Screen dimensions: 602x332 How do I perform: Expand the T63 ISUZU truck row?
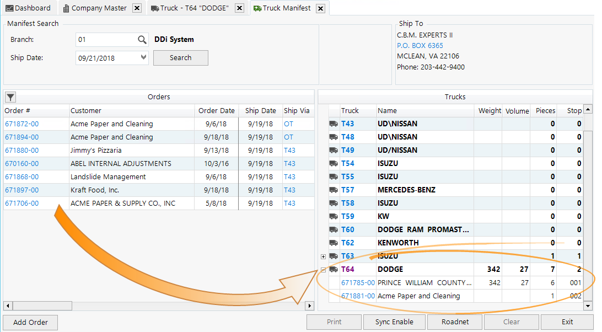pos(323,256)
